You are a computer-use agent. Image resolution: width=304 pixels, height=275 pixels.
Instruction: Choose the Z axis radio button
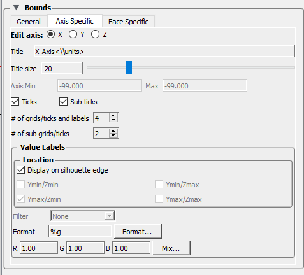95,34
